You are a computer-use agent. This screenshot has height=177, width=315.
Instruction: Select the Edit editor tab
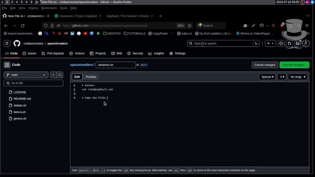pos(77,77)
